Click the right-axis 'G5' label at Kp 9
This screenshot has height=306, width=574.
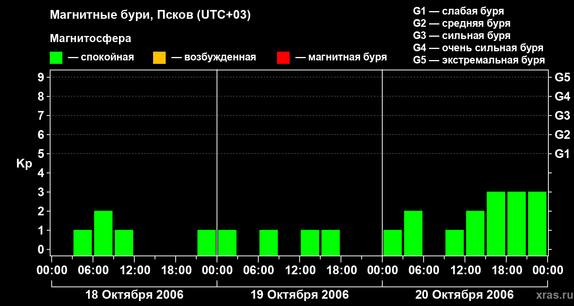pyautogui.click(x=562, y=77)
